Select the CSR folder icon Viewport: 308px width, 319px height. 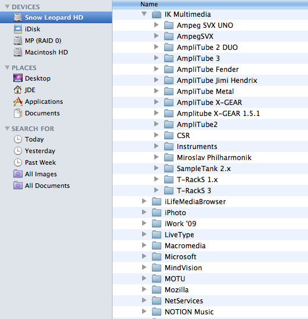coord(169,136)
